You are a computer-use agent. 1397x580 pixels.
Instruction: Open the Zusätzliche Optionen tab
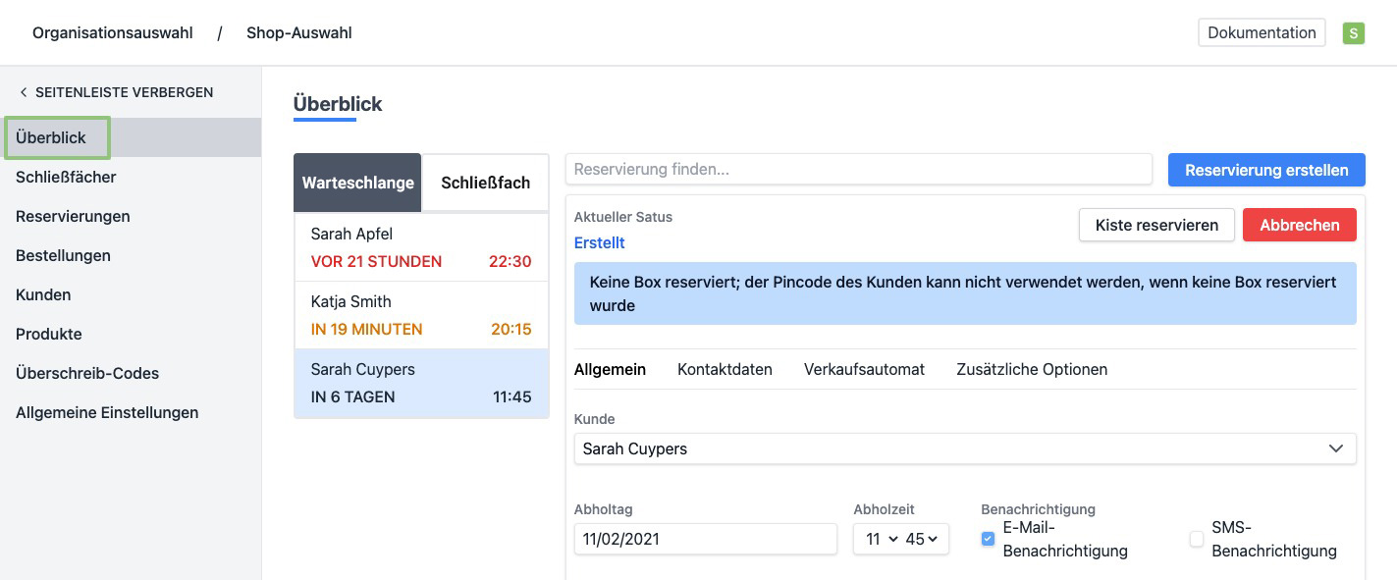click(1032, 370)
